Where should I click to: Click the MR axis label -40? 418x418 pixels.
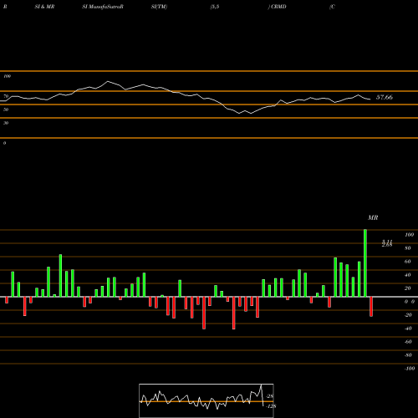tap(408, 329)
